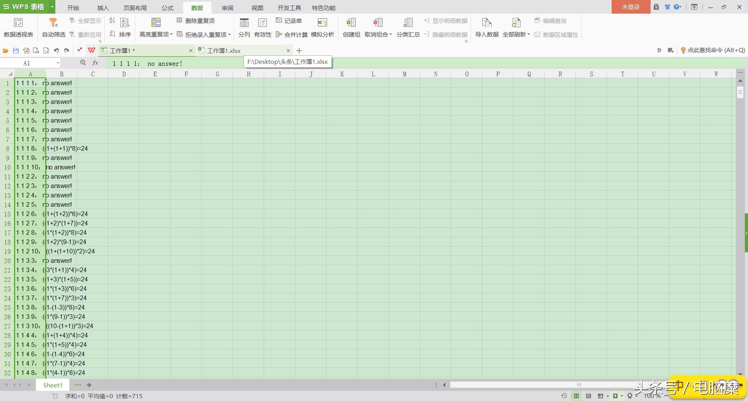Click the export to PDF icon

coord(26,51)
